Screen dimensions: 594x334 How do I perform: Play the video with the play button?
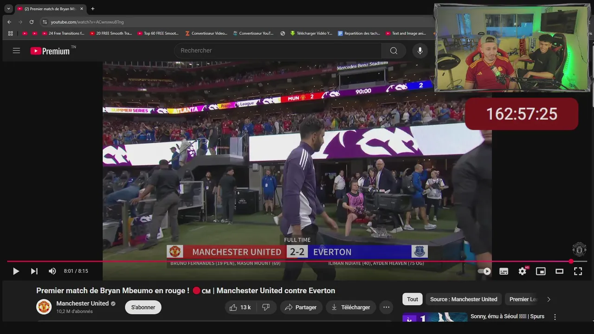[16, 271]
